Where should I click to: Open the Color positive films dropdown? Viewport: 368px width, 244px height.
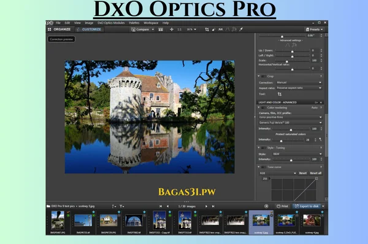290,117
